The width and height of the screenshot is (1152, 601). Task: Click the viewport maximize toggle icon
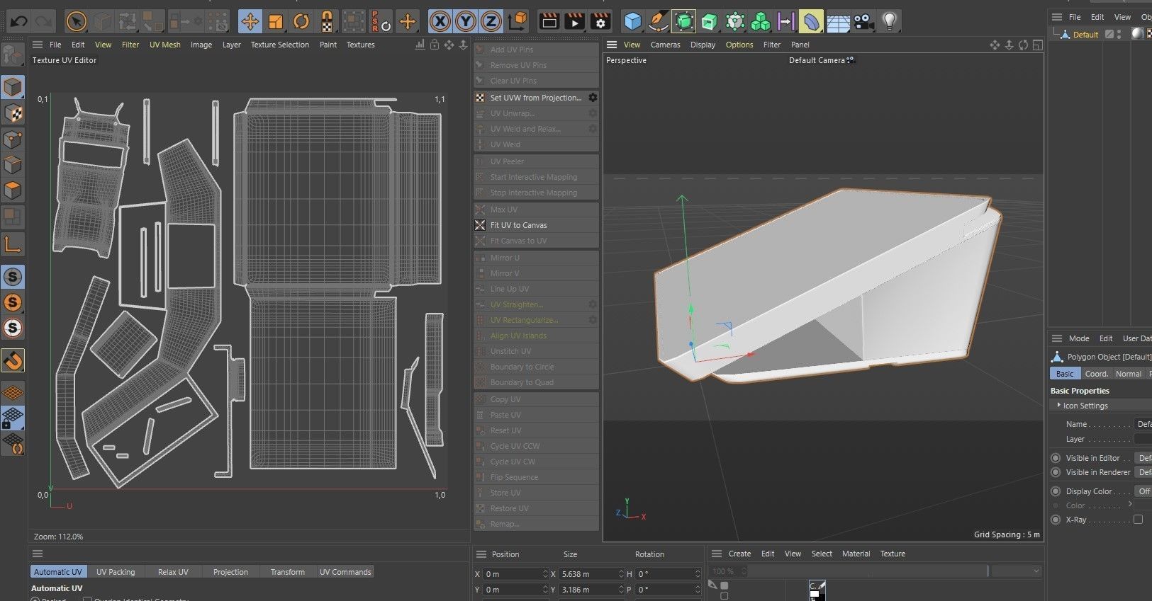(x=1037, y=45)
